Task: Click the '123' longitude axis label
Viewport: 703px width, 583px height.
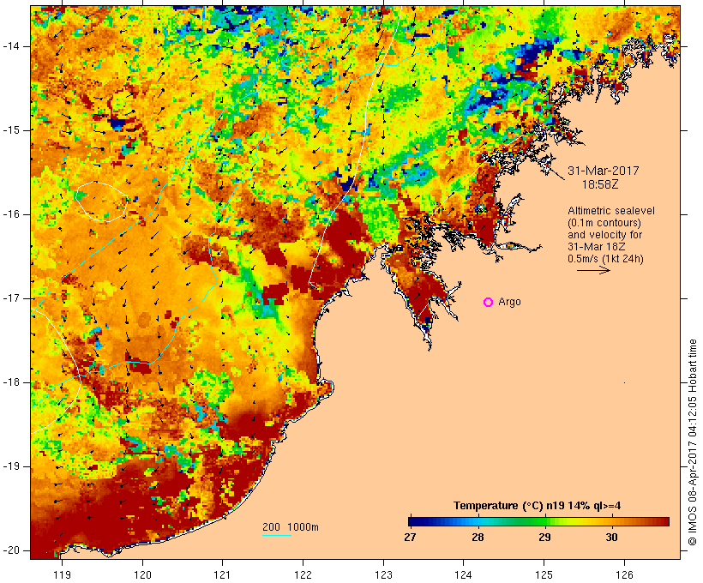Action: (x=383, y=574)
